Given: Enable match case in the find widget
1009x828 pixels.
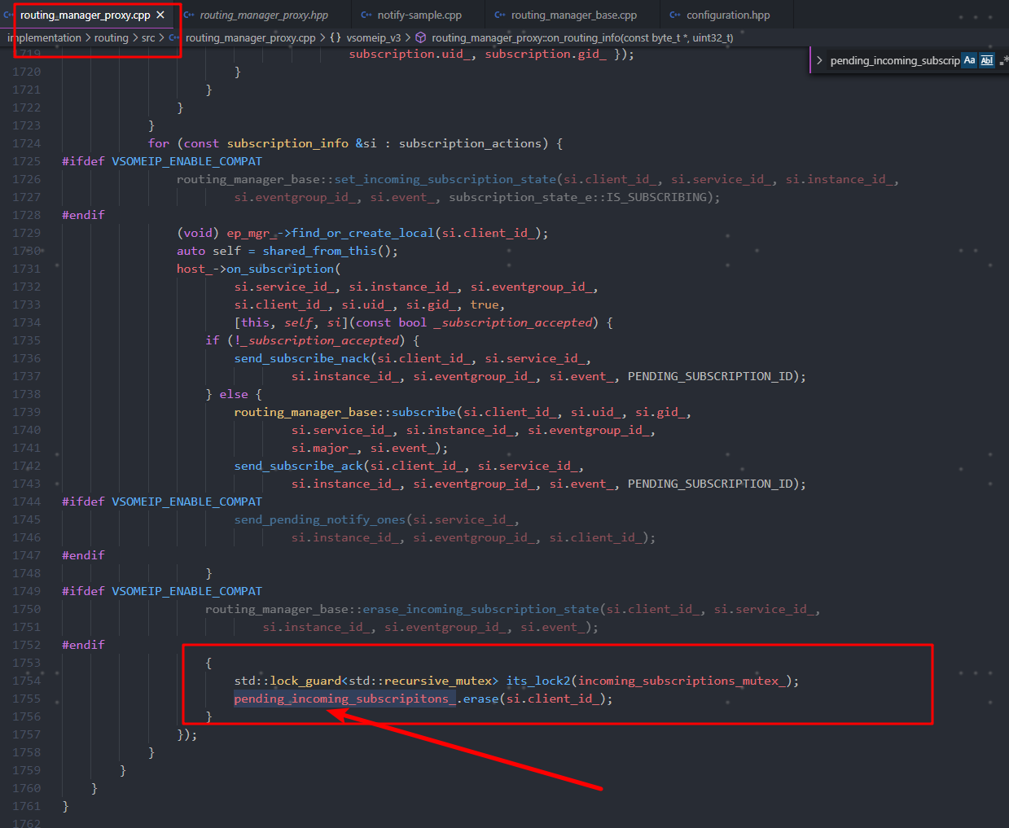Looking at the screenshot, I should [x=968, y=59].
